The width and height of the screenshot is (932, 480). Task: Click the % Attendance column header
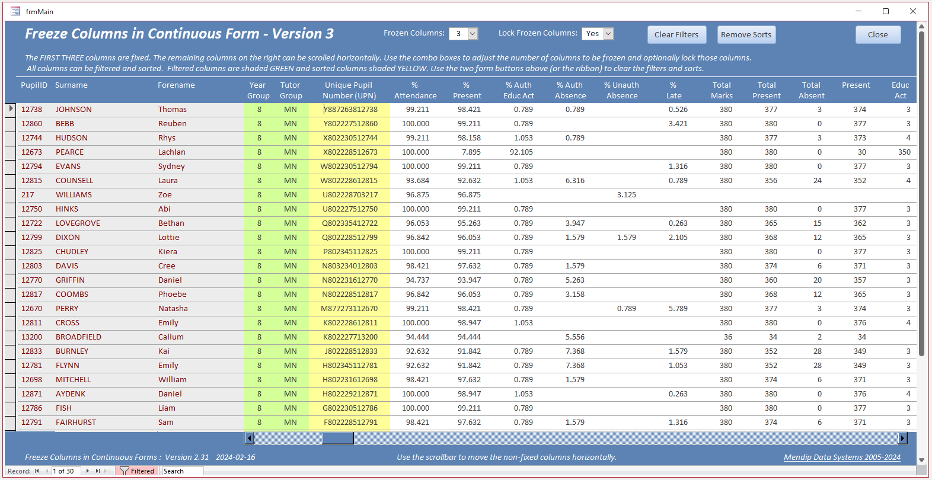tap(415, 90)
